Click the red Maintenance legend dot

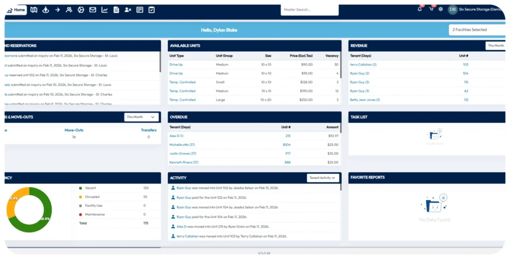(80, 215)
